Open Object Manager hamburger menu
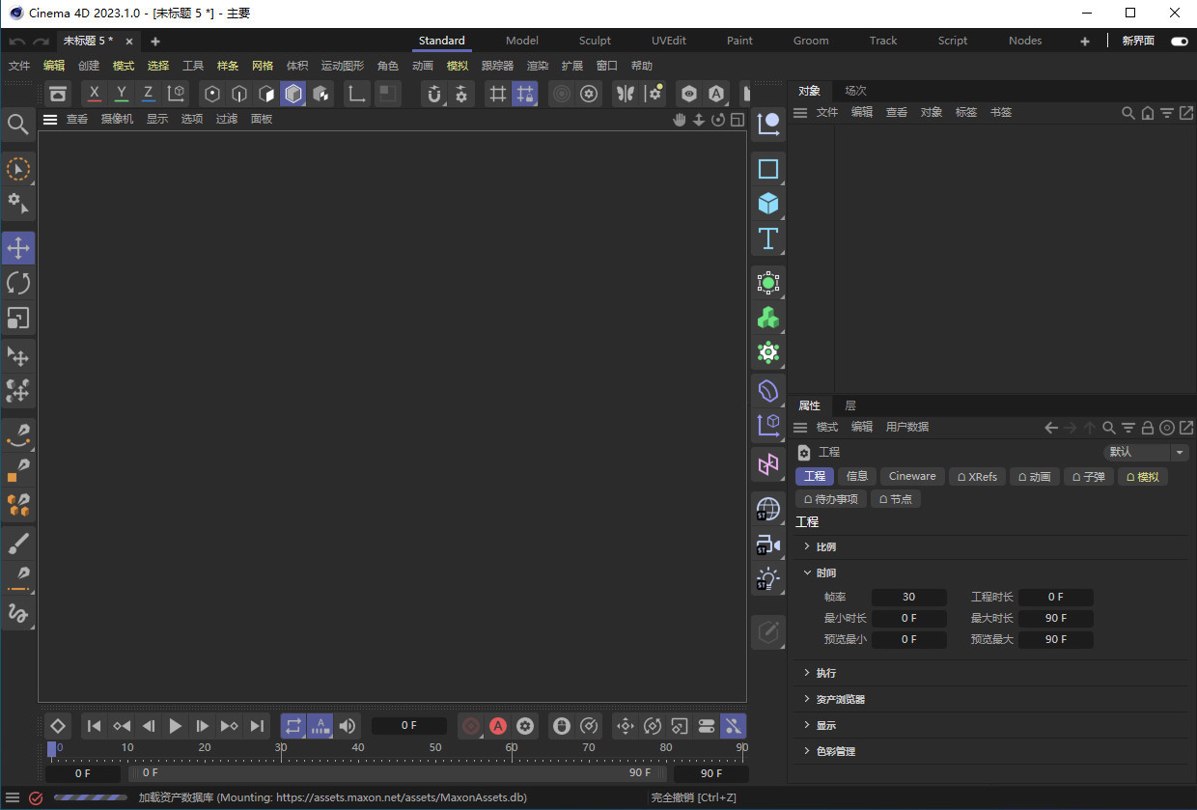Screen dimensions: 1197x810 coord(800,113)
